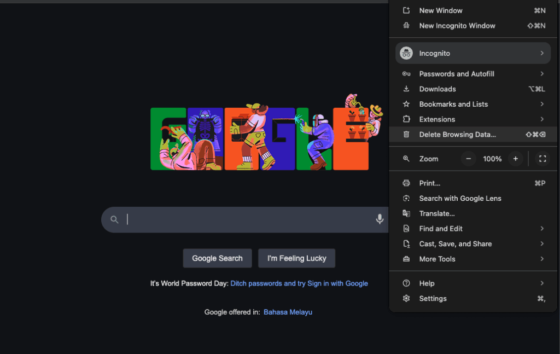This screenshot has width=560, height=354.
Task: Expand the Help submenu arrow
Action: (542, 283)
